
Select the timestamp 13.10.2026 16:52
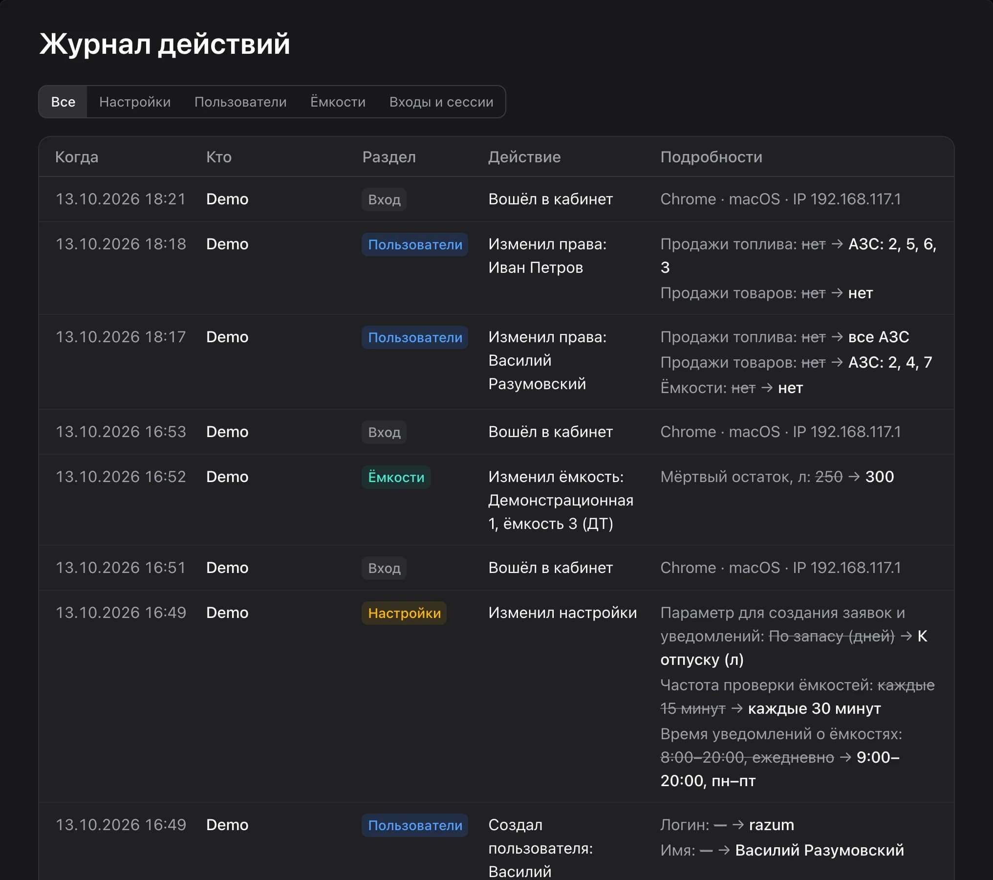point(121,477)
